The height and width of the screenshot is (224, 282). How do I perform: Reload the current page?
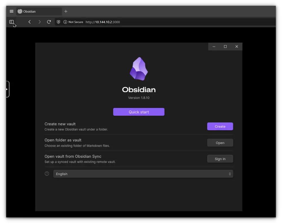[x=49, y=22]
